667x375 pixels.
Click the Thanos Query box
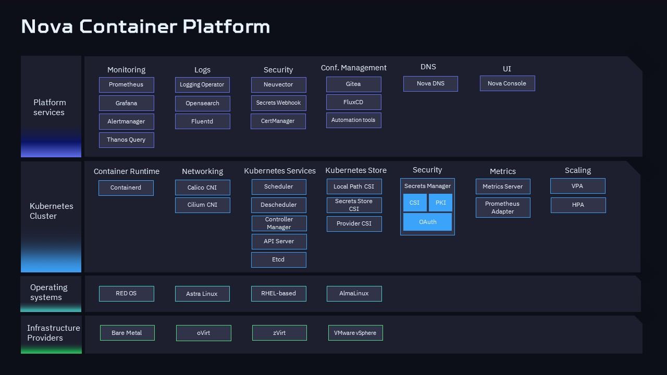tap(126, 140)
